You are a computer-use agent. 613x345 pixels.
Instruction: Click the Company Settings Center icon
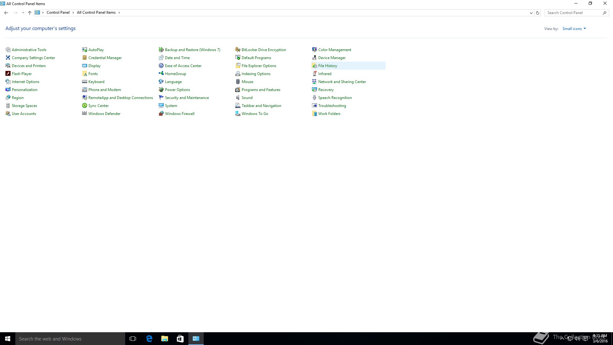click(8, 57)
